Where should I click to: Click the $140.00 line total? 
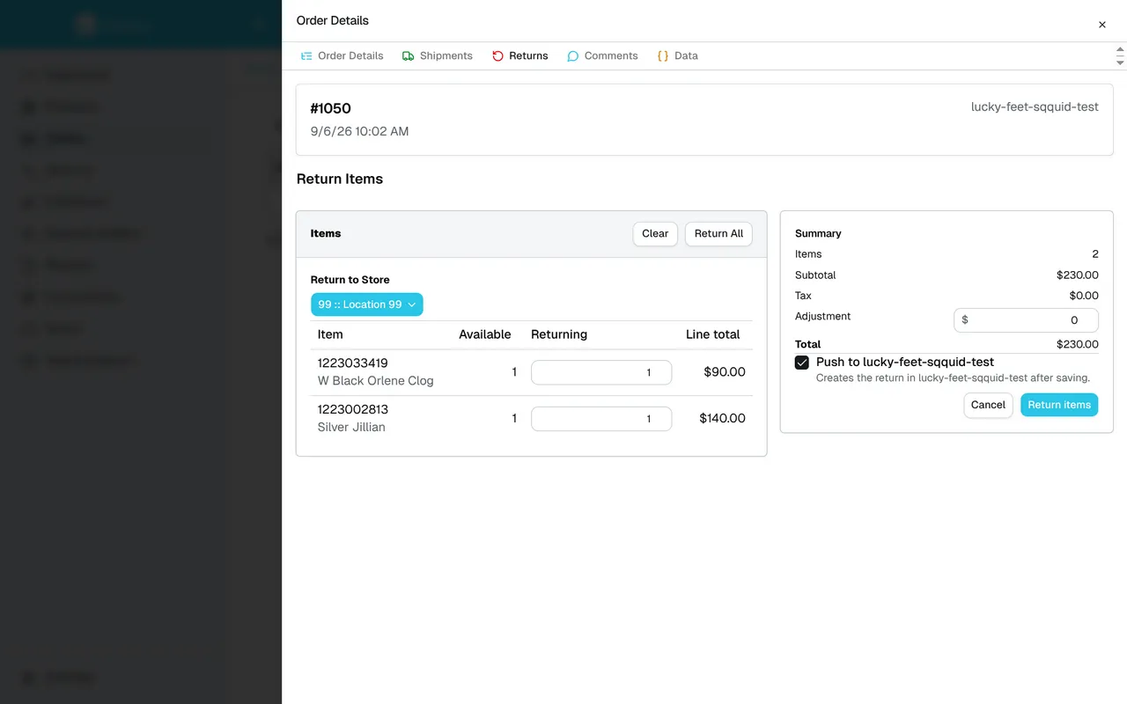722,419
